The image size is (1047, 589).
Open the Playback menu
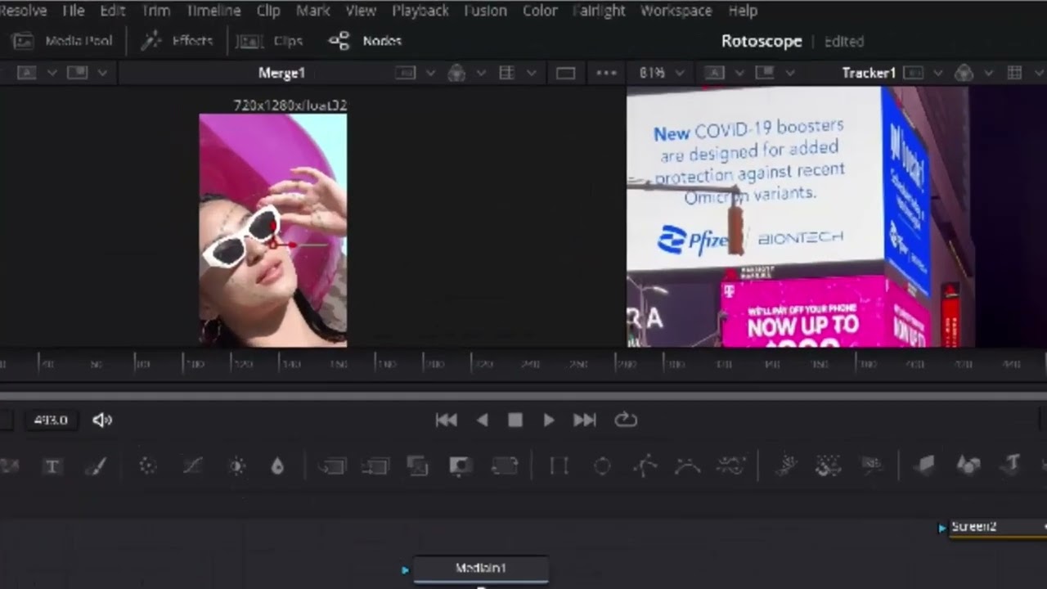(420, 11)
